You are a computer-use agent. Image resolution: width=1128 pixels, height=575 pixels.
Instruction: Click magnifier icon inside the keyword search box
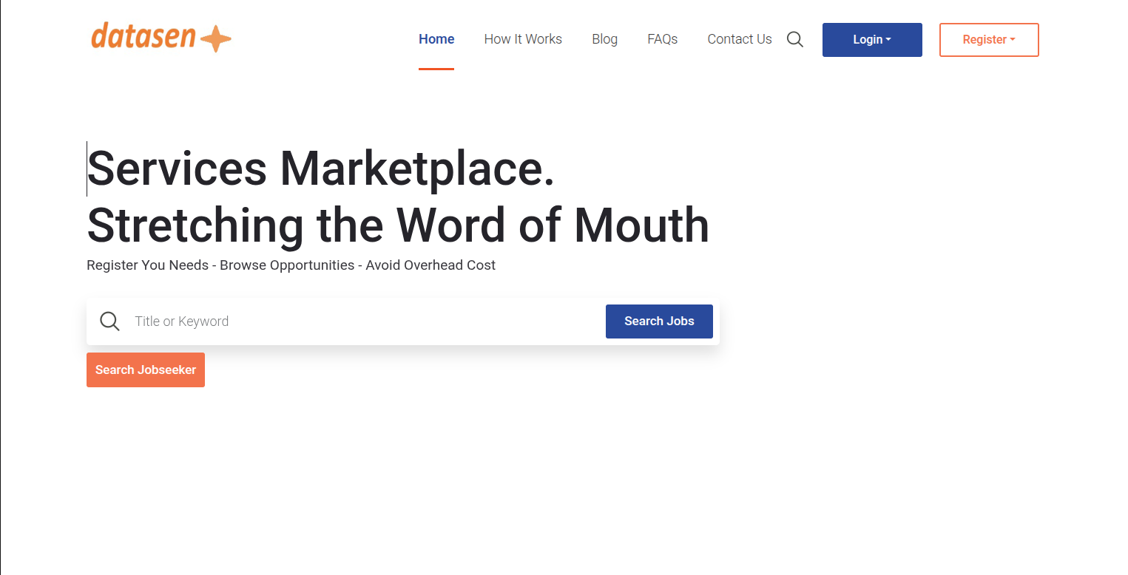[x=109, y=321]
